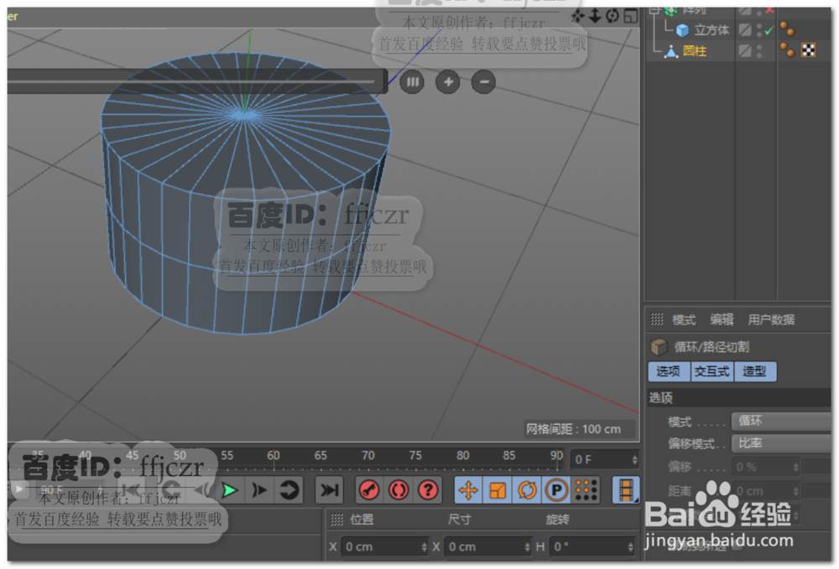This screenshot has height=569, width=839.
Task: Click the film strip playback scheme icon
Action: 625,490
